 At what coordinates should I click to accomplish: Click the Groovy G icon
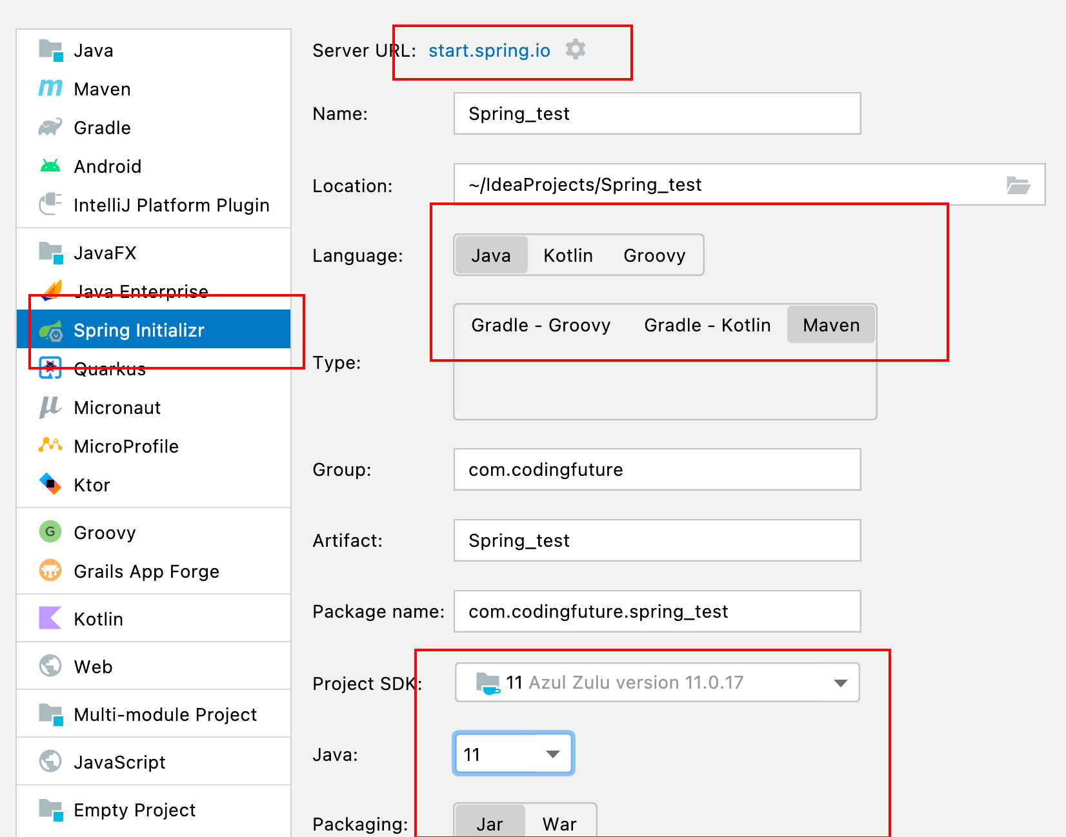[50, 532]
